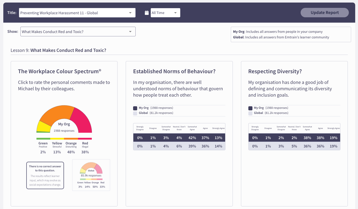Screen dimensions: 358x209
Task: Toggle My Org legend square in Respecting Diversity
Action: click(250, 108)
